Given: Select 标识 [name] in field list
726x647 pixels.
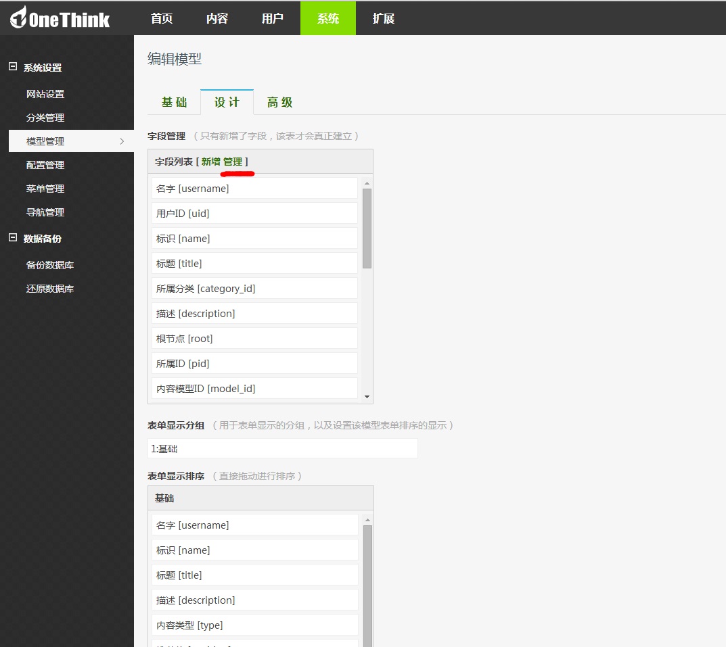Looking at the screenshot, I should [254, 239].
